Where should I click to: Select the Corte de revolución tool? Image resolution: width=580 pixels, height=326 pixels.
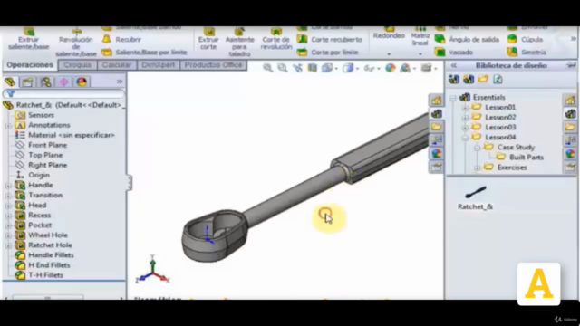tap(275, 39)
